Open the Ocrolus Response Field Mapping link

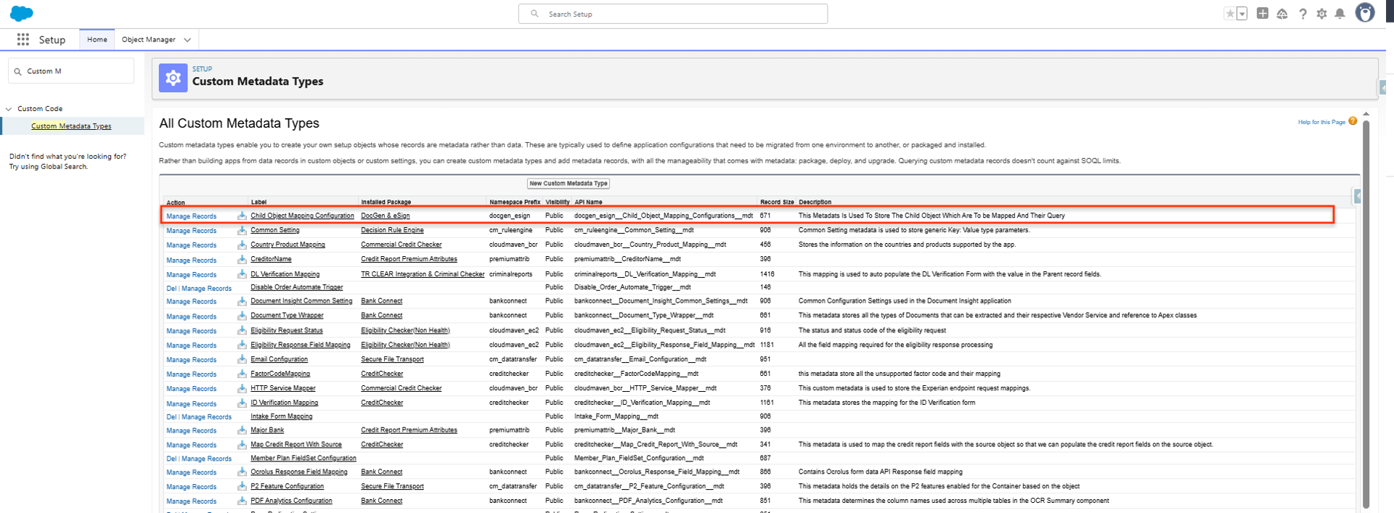pos(299,472)
